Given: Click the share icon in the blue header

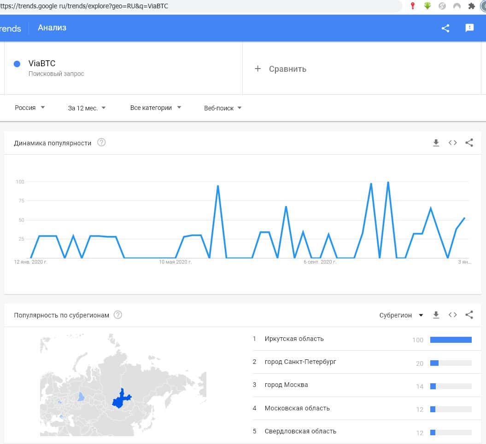Looking at the screenshot, I should click(x=445, y=28).
